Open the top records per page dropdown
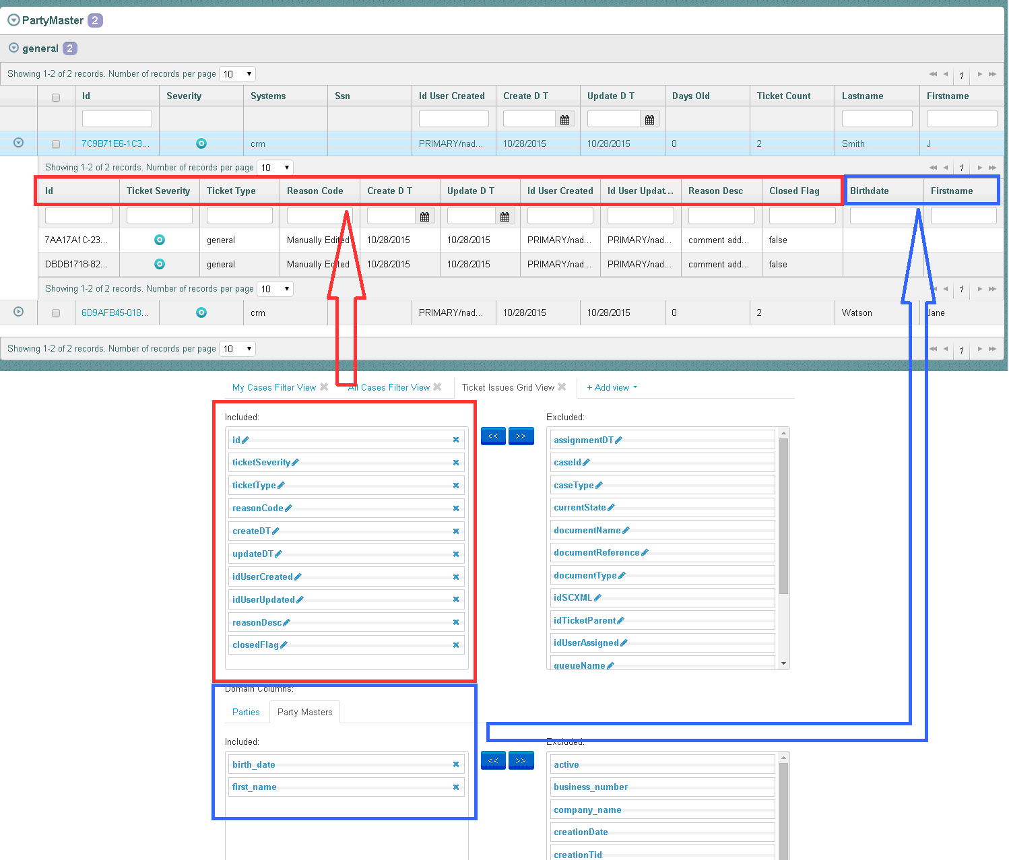 coord(238,74)
